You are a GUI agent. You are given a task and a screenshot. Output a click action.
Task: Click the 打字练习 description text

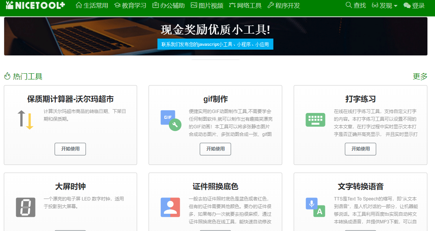(376, 123)
